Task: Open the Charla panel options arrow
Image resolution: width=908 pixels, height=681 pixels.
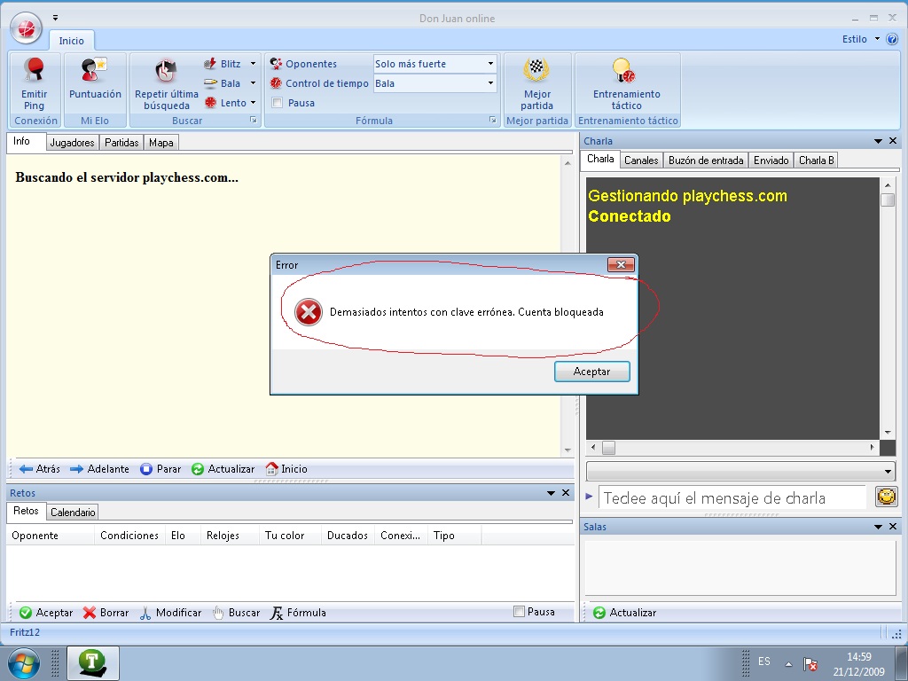Action: (x=878, y=141)
